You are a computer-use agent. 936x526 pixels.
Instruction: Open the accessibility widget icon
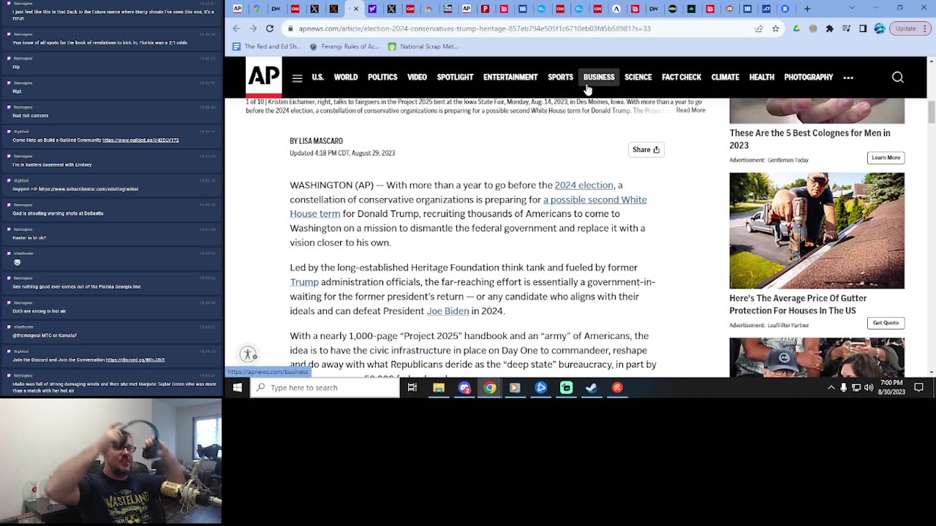249,354
